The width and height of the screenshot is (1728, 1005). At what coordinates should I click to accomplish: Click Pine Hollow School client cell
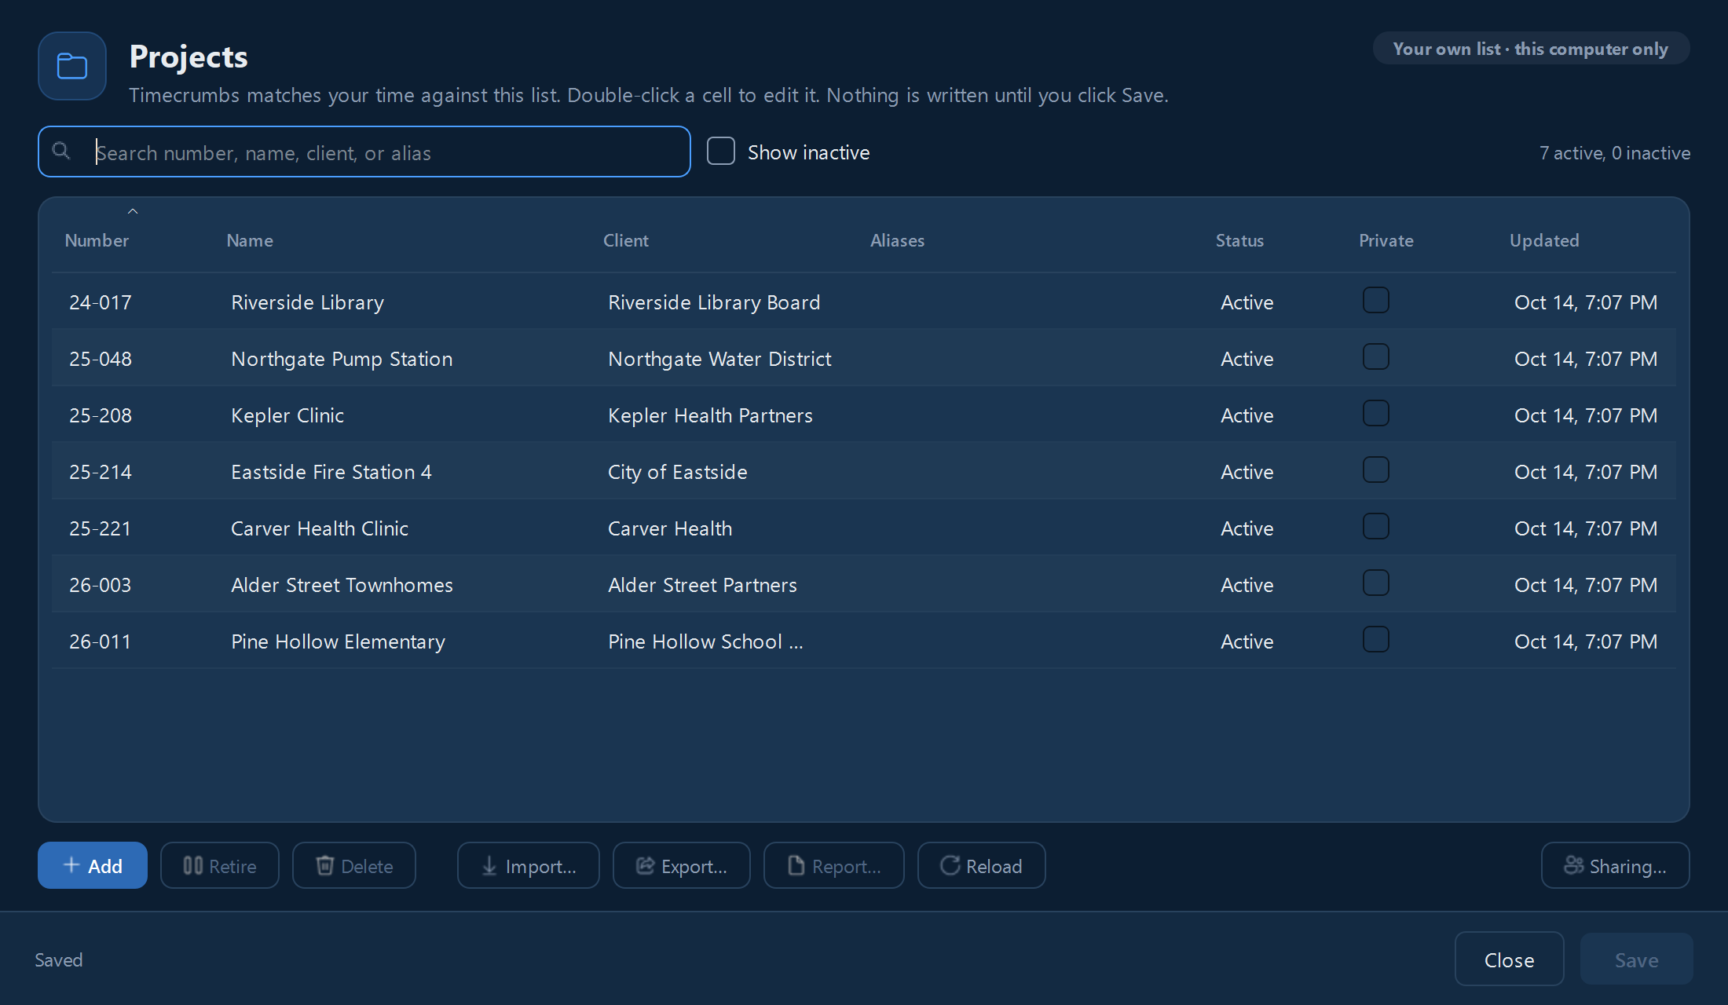705,642
